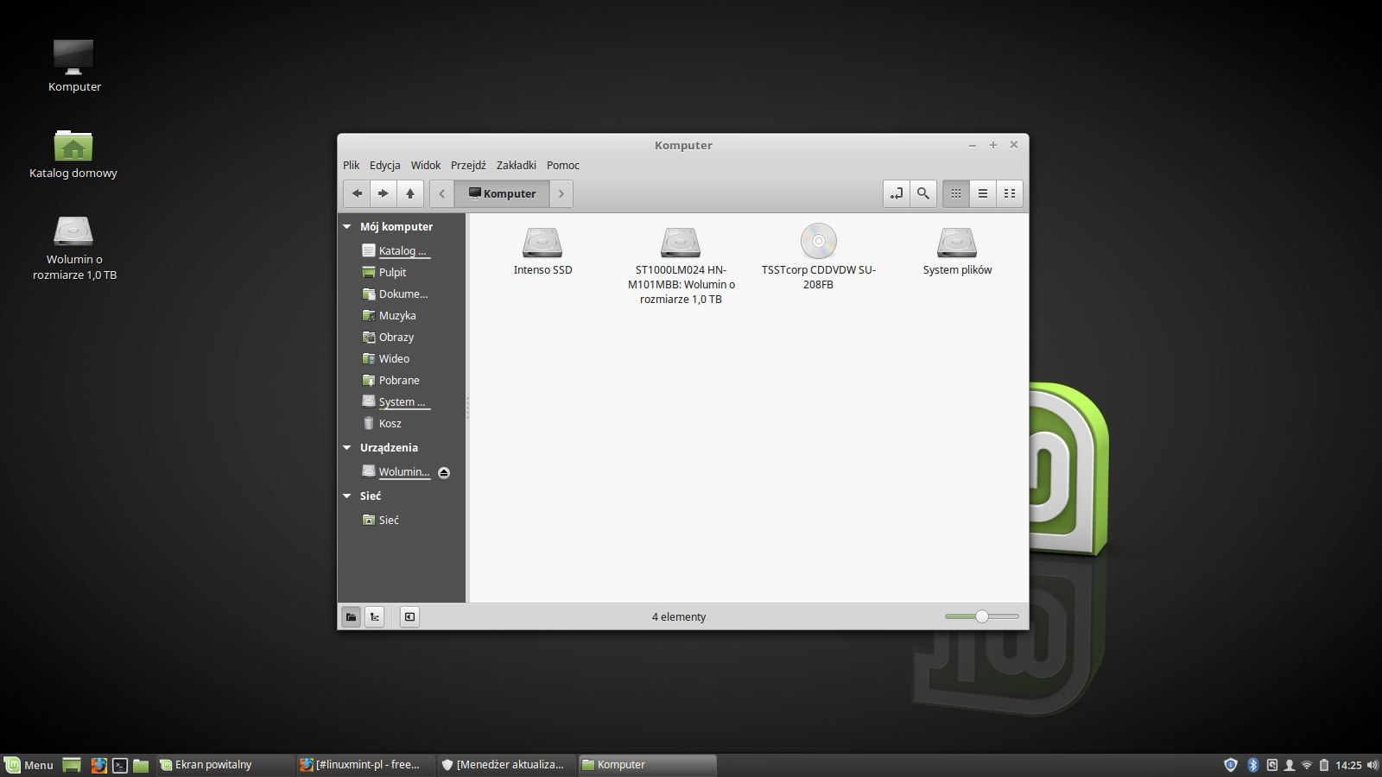Open the Edycja menu

pyautogui.click(x=384, y=165)
